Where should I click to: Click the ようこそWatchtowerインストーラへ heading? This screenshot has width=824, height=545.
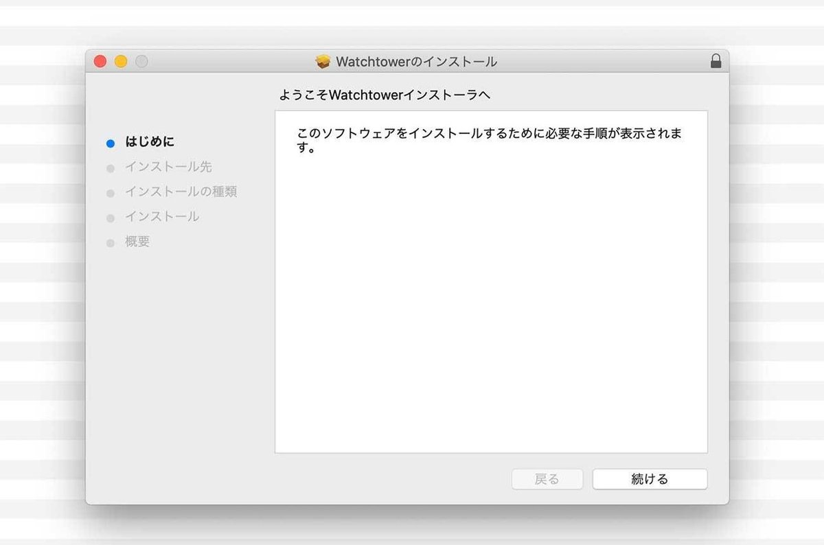[385, 95]
